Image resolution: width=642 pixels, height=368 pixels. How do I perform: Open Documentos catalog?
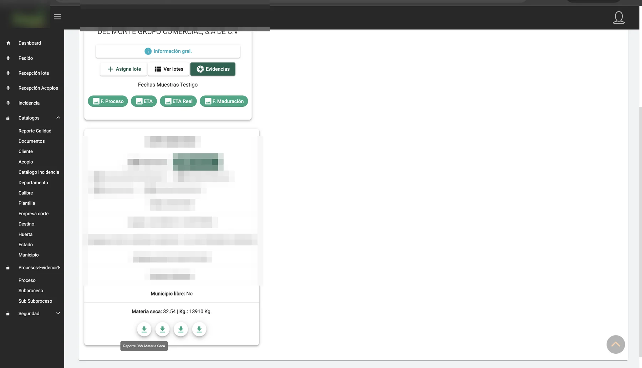[32, 141]
